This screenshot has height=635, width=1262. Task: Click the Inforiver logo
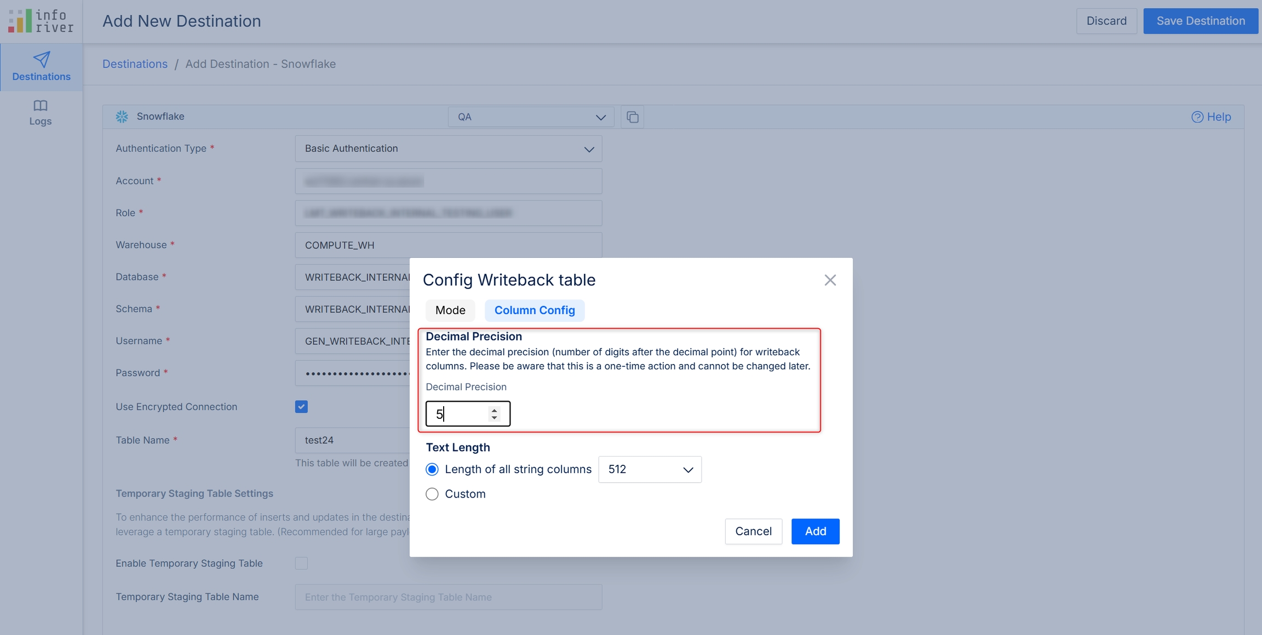(x=41, y=21)
